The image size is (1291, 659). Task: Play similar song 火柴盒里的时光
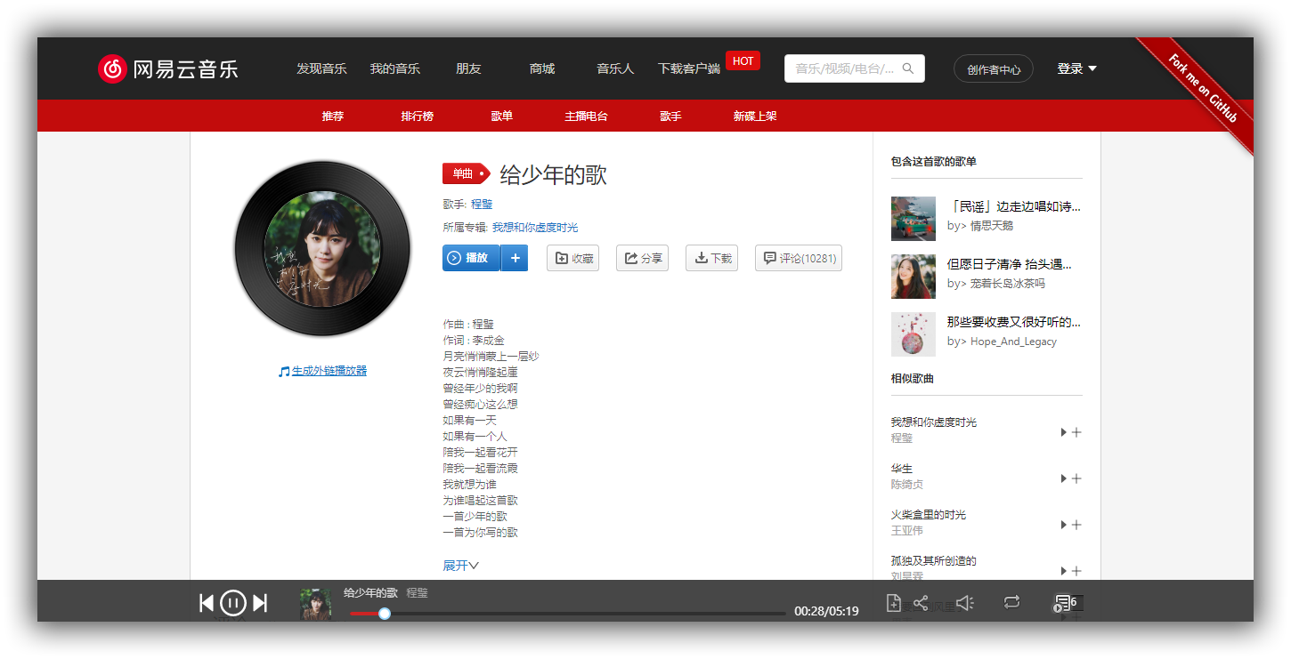[1063, 525]
